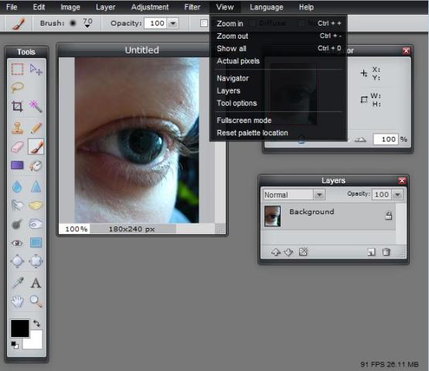Click the black foreground color swatch
This screenshot has height=371, width=429.
(19, 328)
